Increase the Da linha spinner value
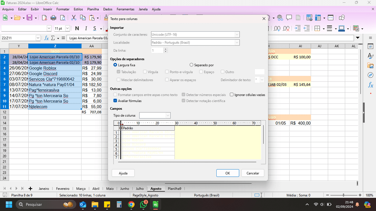The image size is (376, 211). pos(166,49)
